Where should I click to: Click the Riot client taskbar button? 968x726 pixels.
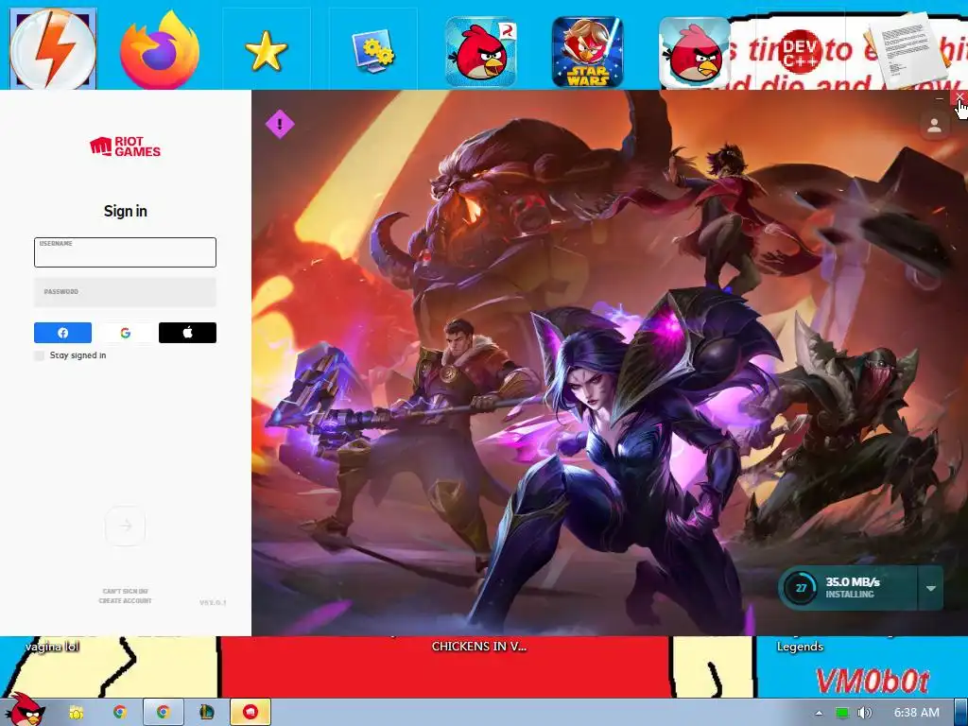250,713
